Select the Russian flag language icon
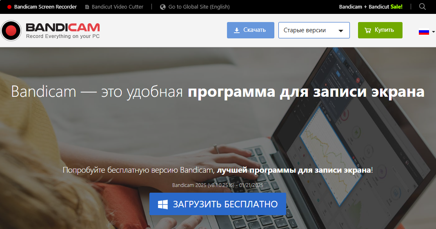Screen dimensions: 436x229 tap(424, 32)
